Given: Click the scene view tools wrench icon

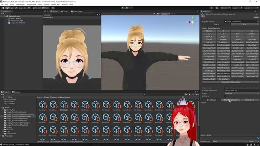Looking at the screenshot, I should pyautogui.click(x=154, y=14).
